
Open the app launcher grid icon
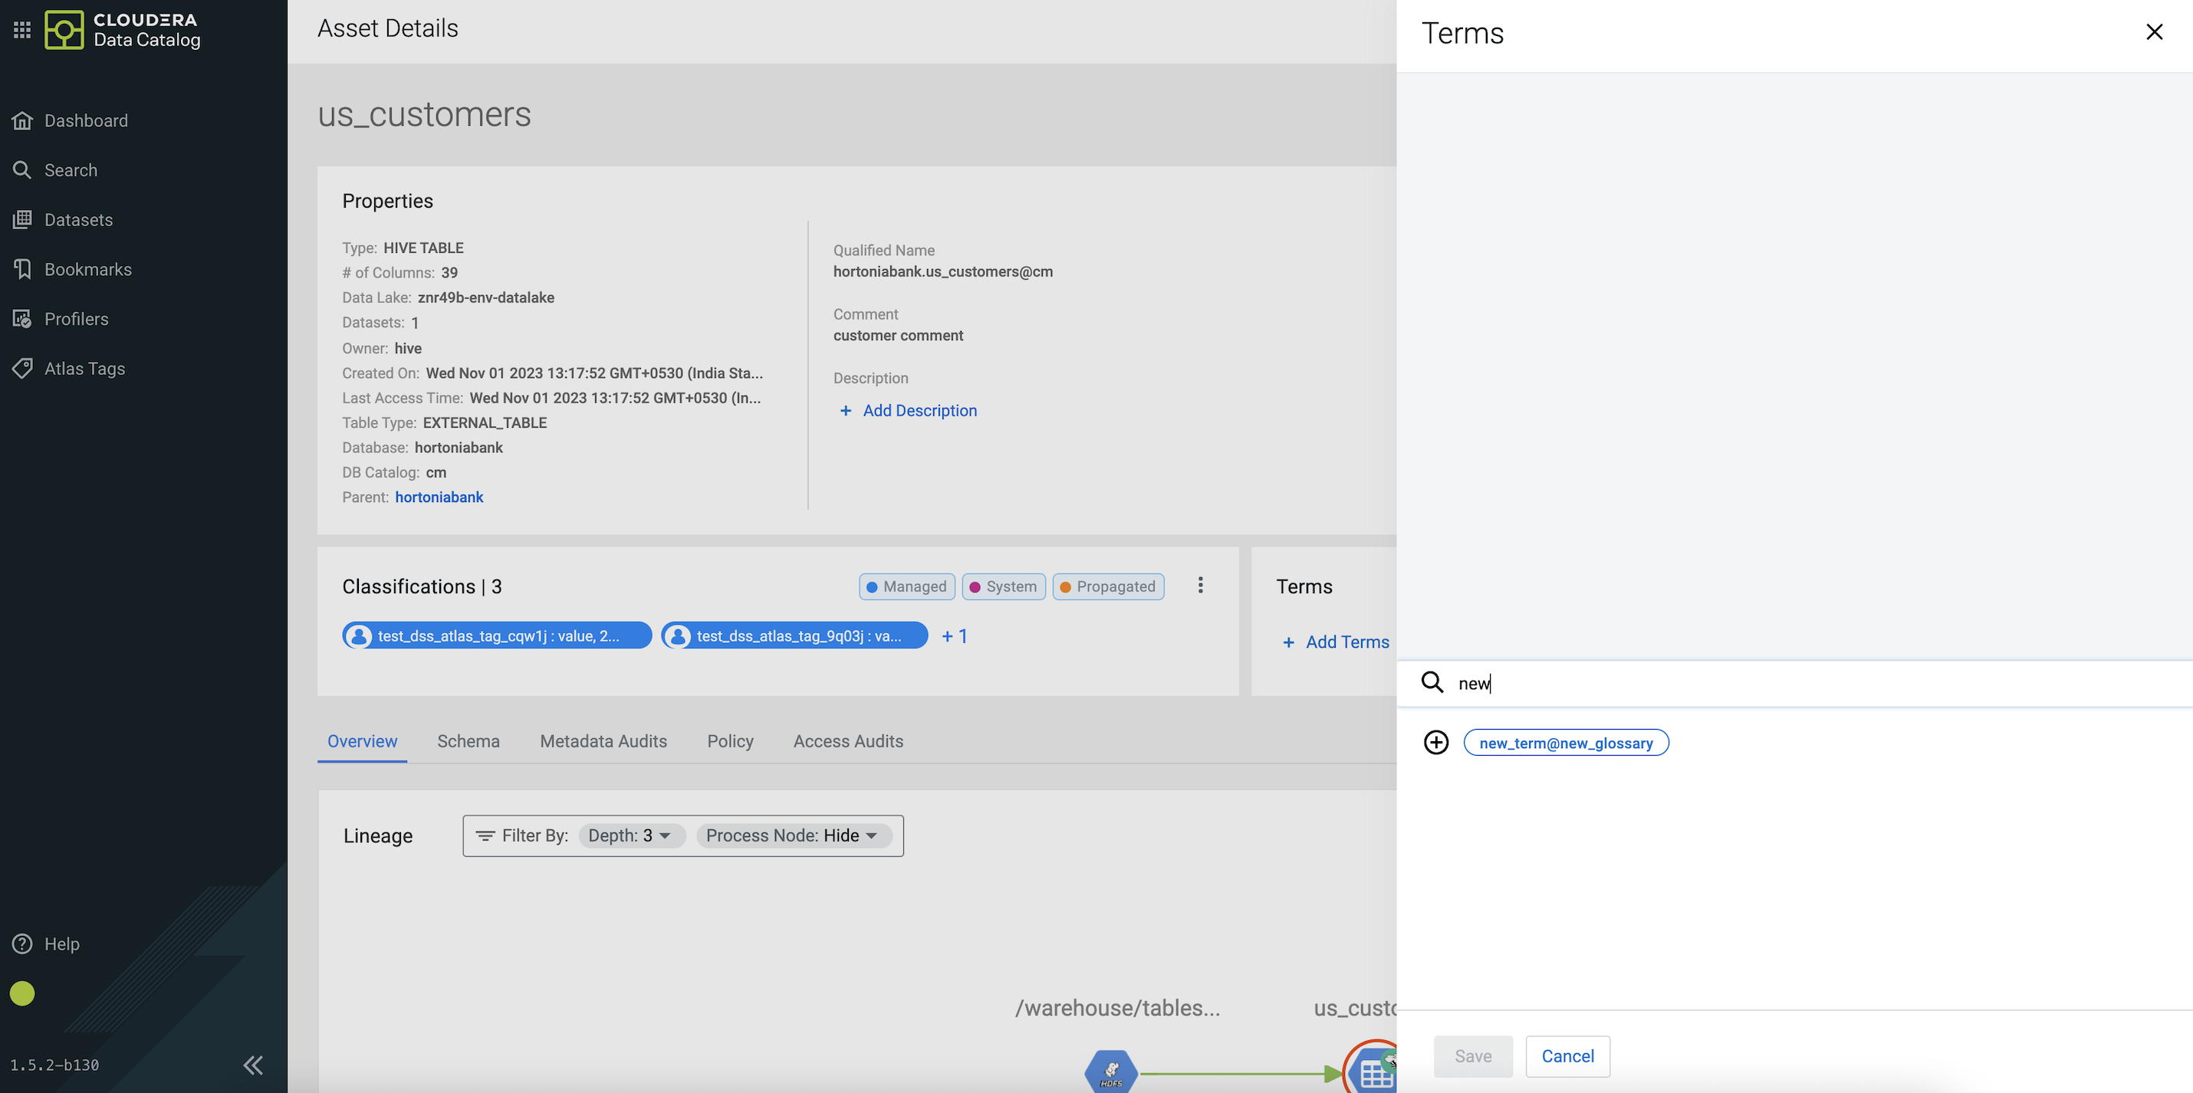coord(22,30)
